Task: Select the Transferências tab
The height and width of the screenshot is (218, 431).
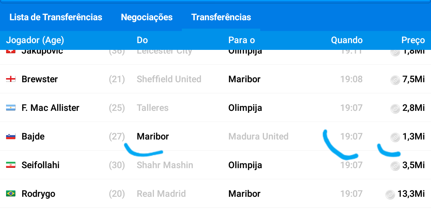Action: pos(221,17)
